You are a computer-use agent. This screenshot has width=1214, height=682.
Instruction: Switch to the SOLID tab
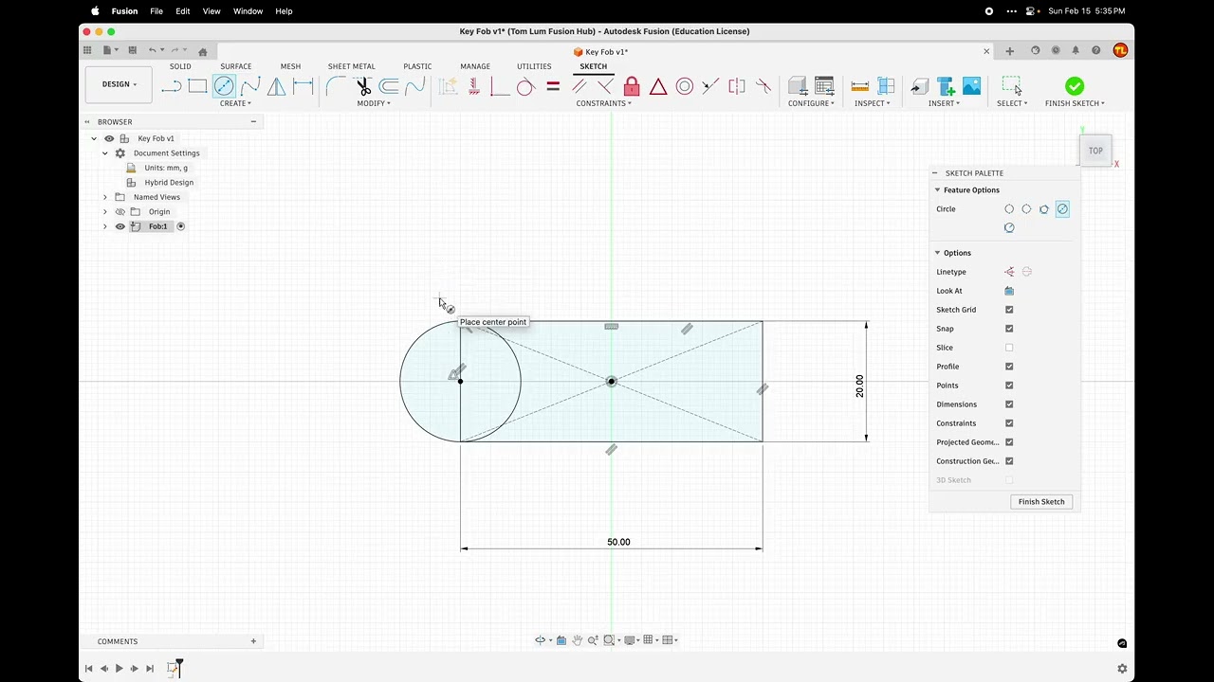[180, 66]
